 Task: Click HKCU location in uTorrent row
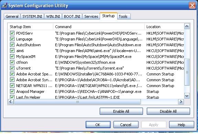coord(165,68)
